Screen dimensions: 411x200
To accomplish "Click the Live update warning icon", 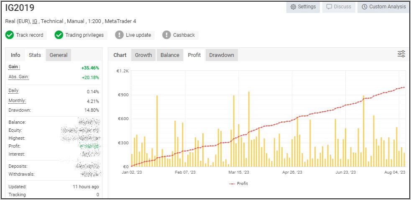I will click(120, 35).
